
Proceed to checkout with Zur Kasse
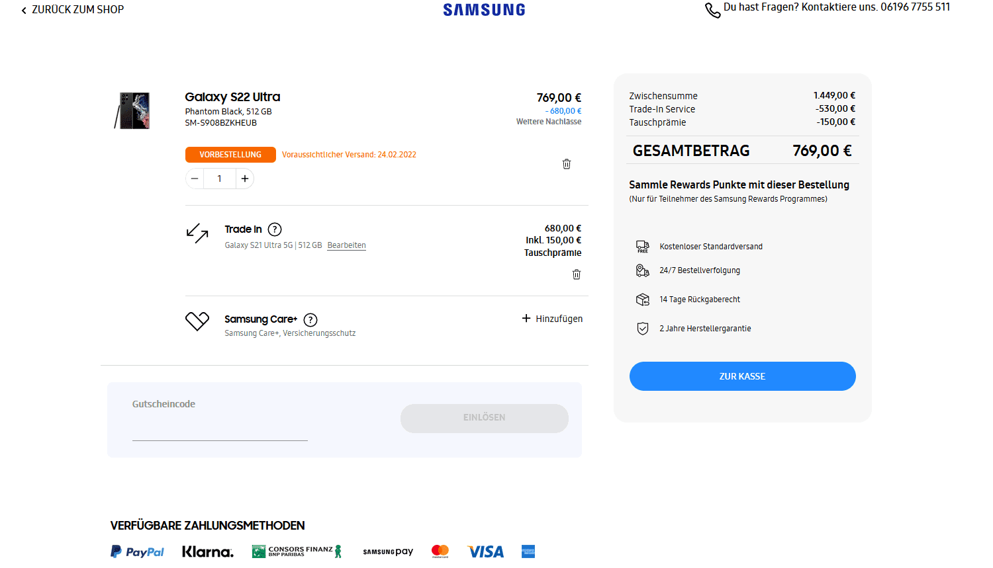click(x=742, y=376)
